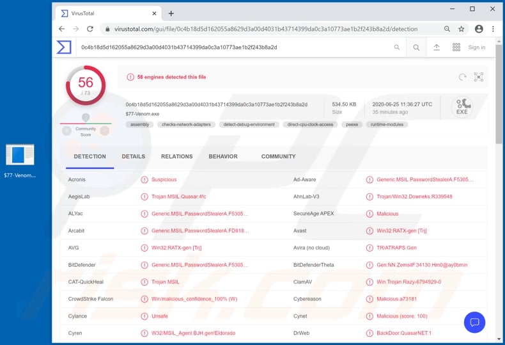The width and height of the screenshot is (505, 345).
Task: Reload the page with the refresh icon
Action: [90, 29]
